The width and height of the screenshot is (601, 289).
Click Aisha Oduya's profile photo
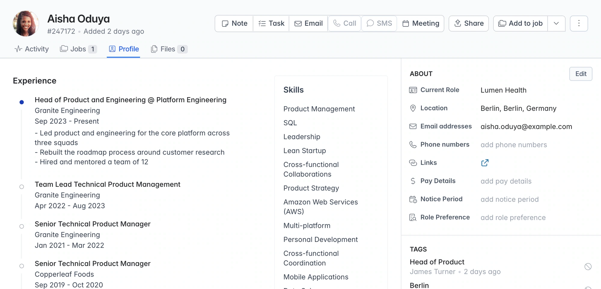[26, 24]
